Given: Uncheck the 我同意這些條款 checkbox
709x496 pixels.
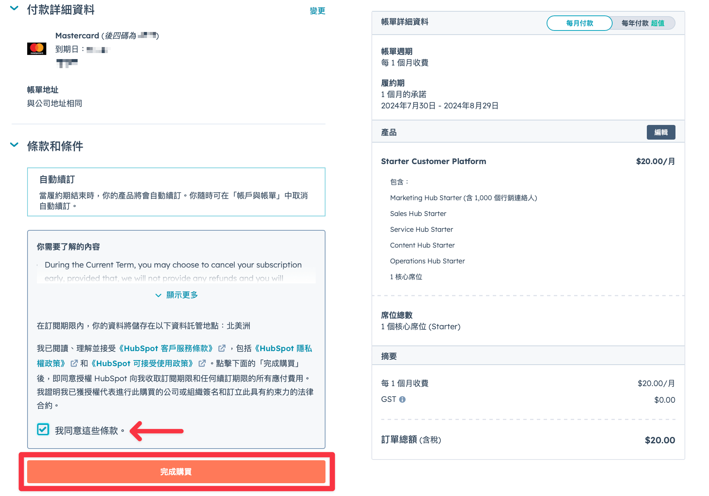Looking at the screenshot, I should 43,429.
